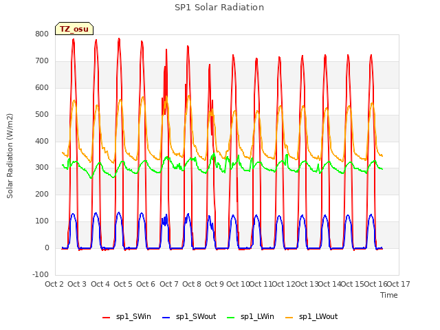Click the 100 y-axis tick label
This screenshot has width=440, height=330.
42,221
